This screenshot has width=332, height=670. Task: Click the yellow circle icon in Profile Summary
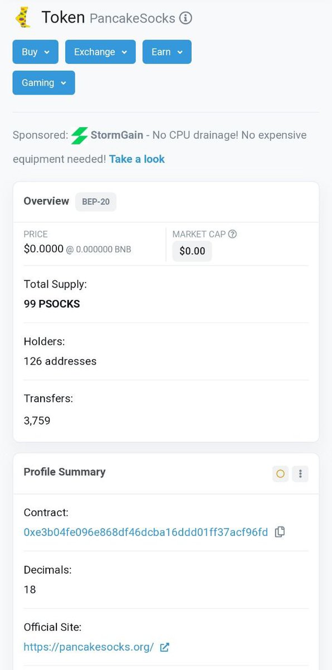(x=280, y=474)
